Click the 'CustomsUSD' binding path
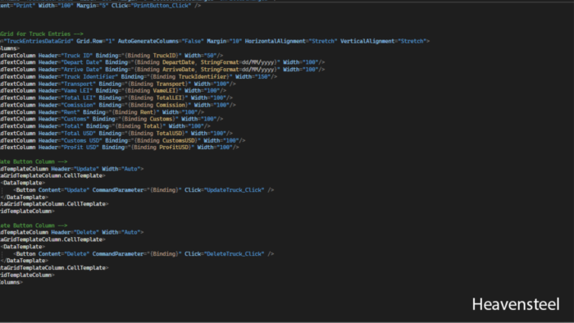Viewport: 574px width, 323px height. [180, 140]
